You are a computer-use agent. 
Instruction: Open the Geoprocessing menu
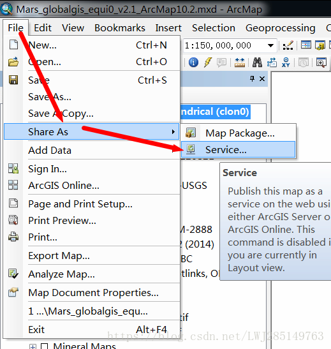pyautogui.click(x=280, y=28)
